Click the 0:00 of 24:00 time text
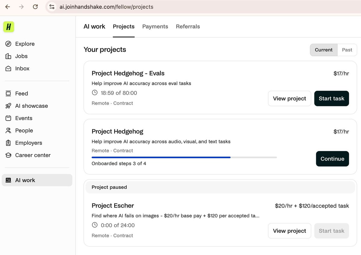The image size is (361, 255). (x=118, y=225)
